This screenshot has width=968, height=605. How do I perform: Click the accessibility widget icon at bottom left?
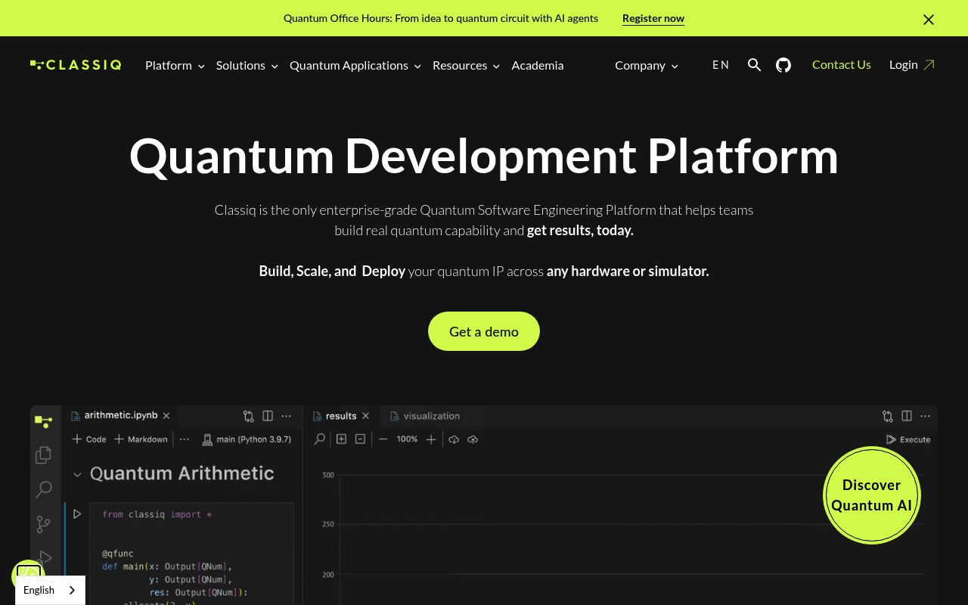click(28, 576)
